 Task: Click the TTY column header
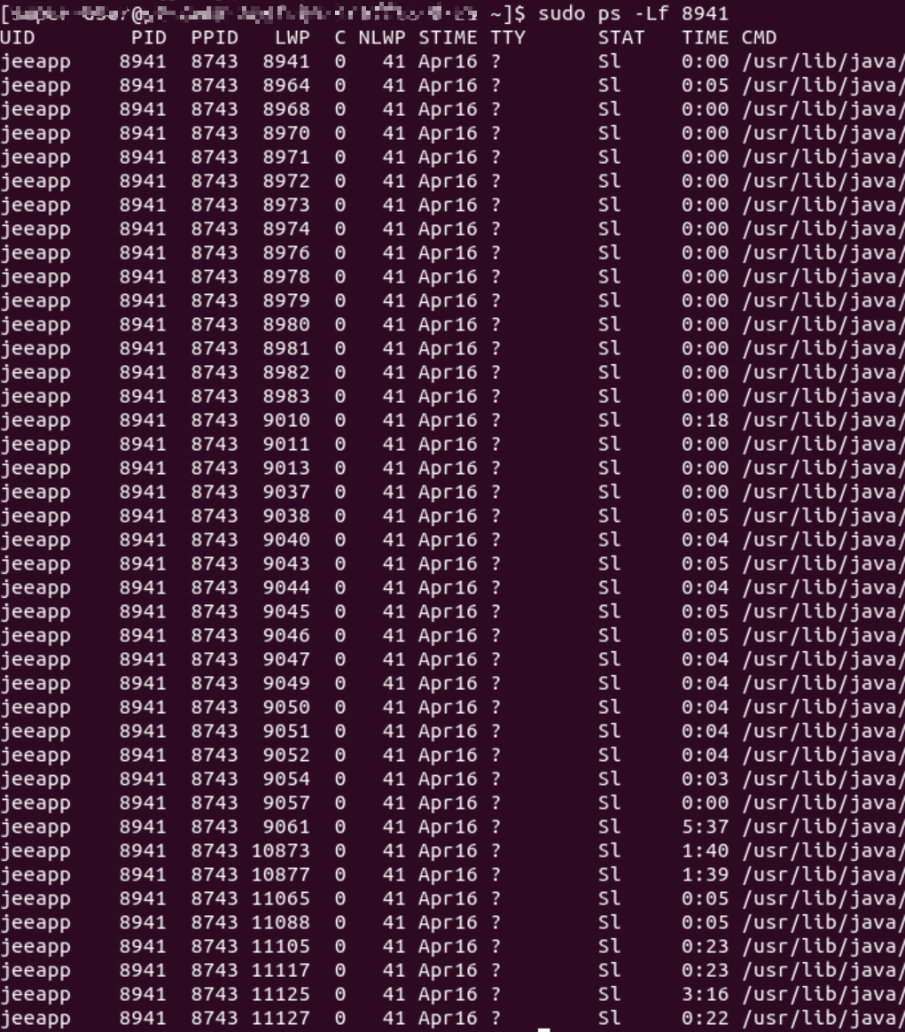click(x=508, y=37)
